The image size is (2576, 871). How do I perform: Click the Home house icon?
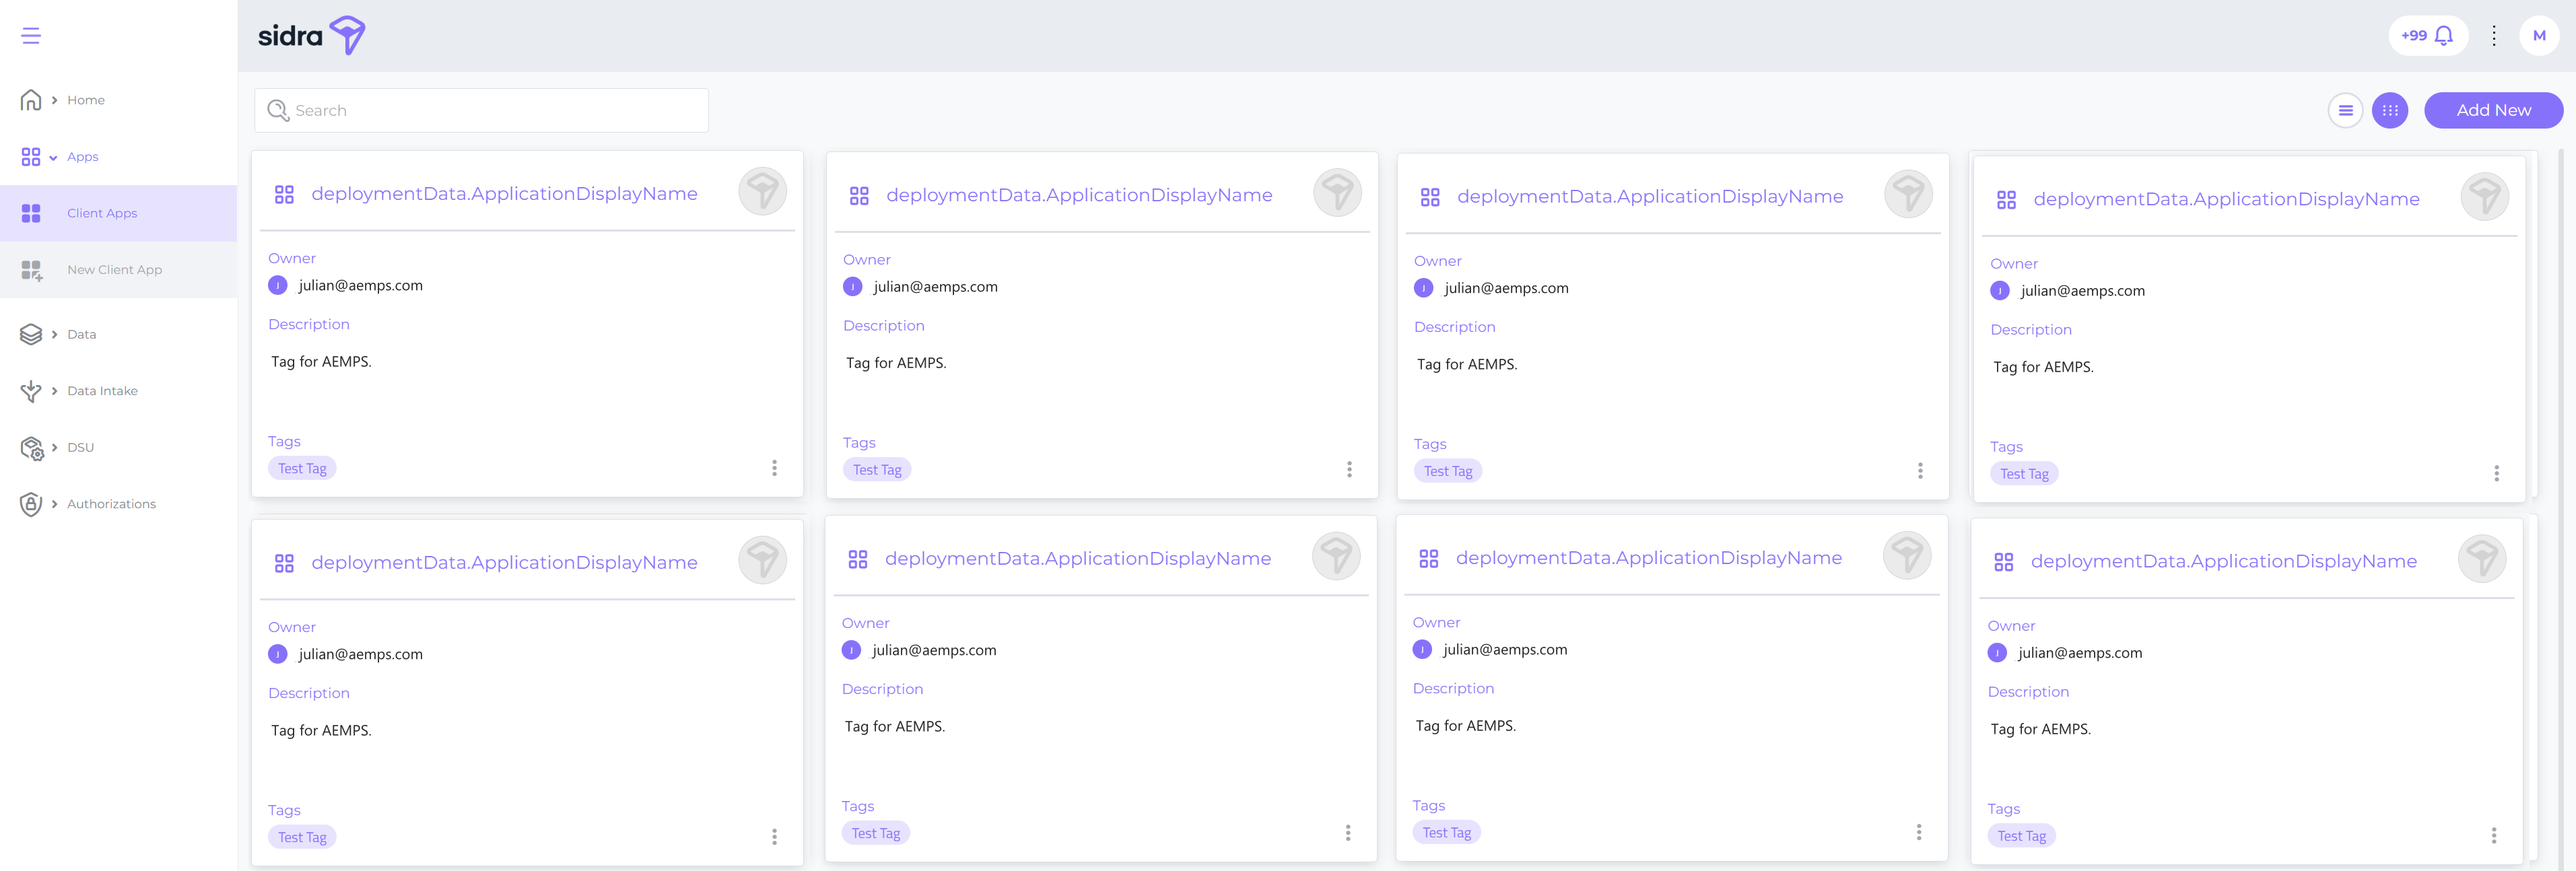31,100
